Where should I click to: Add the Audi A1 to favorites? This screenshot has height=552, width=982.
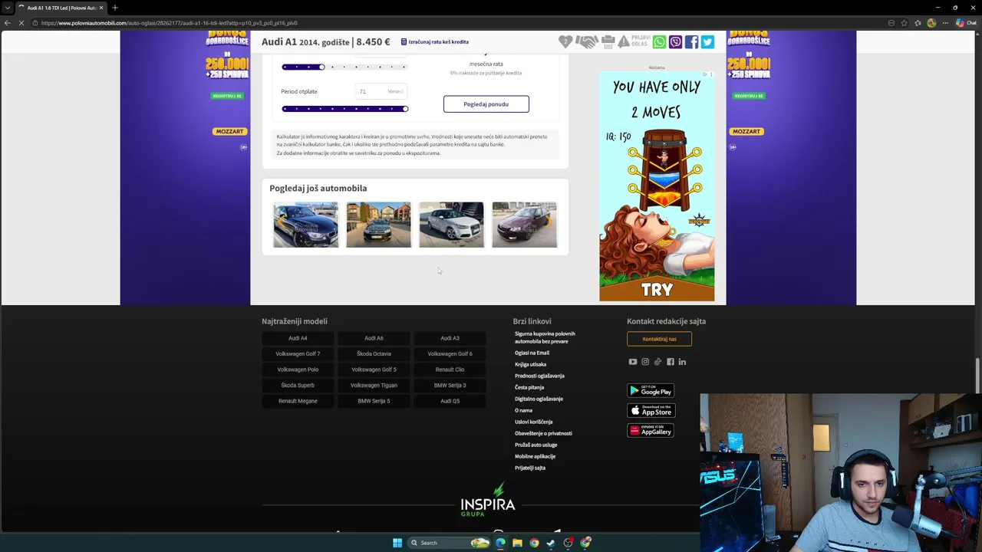pyautogui.click(x=565, y=42)
